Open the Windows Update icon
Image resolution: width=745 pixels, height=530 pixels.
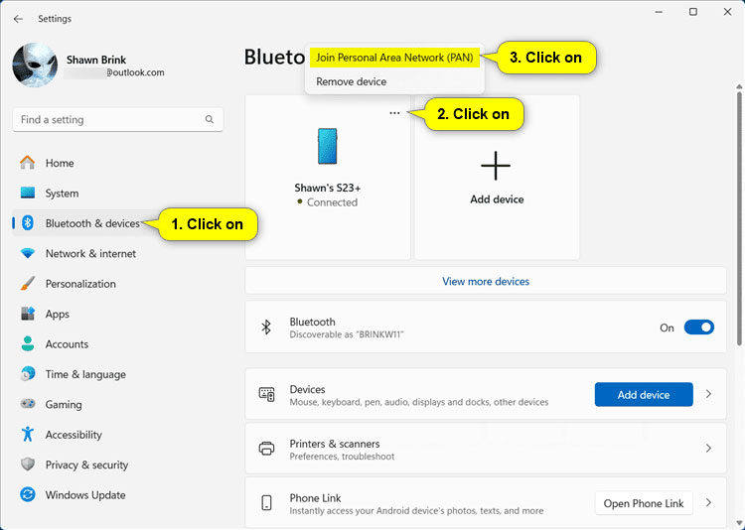(x=28, y=495)
